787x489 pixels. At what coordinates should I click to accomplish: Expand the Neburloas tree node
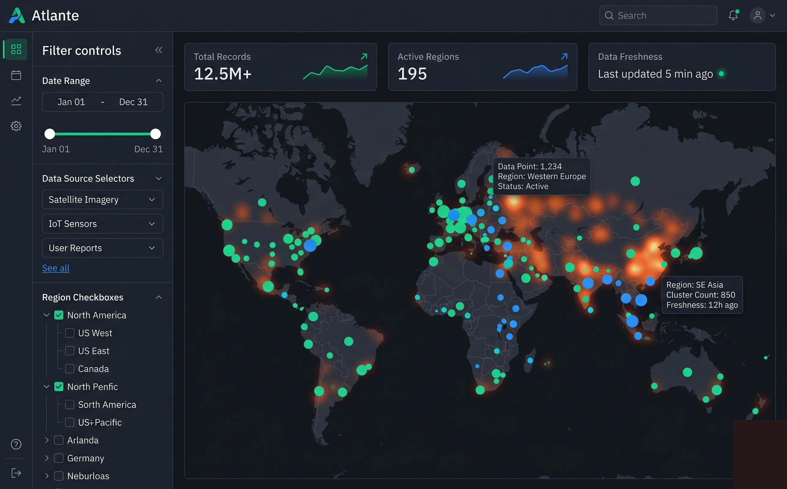click(x=46, y=476)
